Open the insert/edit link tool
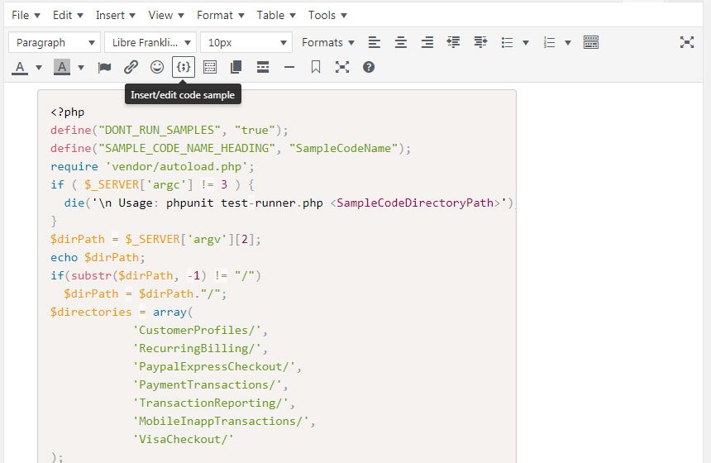Viewport: 711px width, 463px height. click(x=131, y=67)
